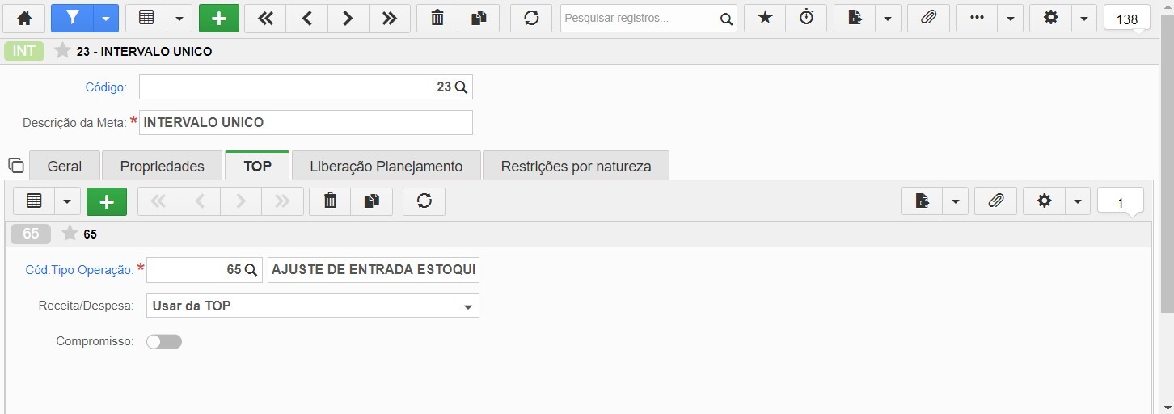Expand the ellipsis dropdown arrow
This screenshot has width=1174, height=414.
[1011, 18]
